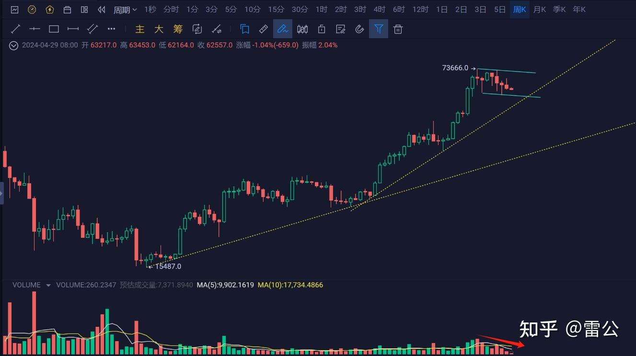Image resolution: width=636 pixels, height=356 pixels.
Task: Click the 2024-04-29 08:00 date text
Action: point(50,45)
